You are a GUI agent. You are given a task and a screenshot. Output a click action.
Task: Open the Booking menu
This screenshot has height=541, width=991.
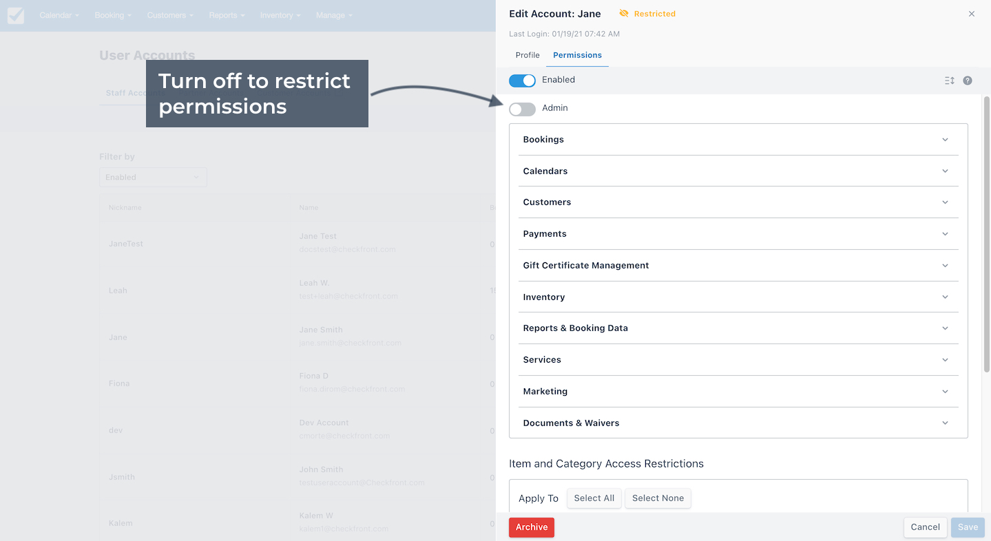point(113,15)
